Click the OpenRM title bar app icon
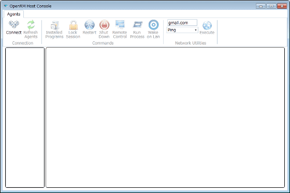Image resolution: width=290 pixels, height=193 pixels. coord(6,6)
